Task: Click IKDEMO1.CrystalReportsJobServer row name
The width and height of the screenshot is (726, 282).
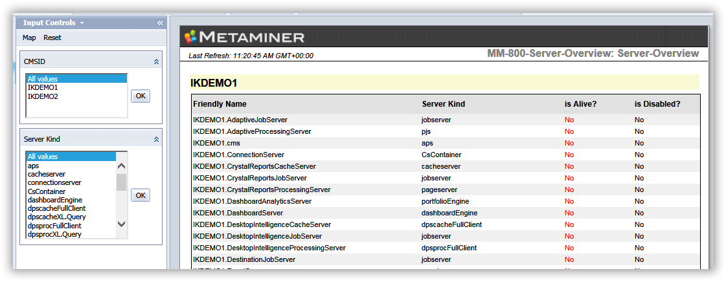Action: (x=250, y=178)
